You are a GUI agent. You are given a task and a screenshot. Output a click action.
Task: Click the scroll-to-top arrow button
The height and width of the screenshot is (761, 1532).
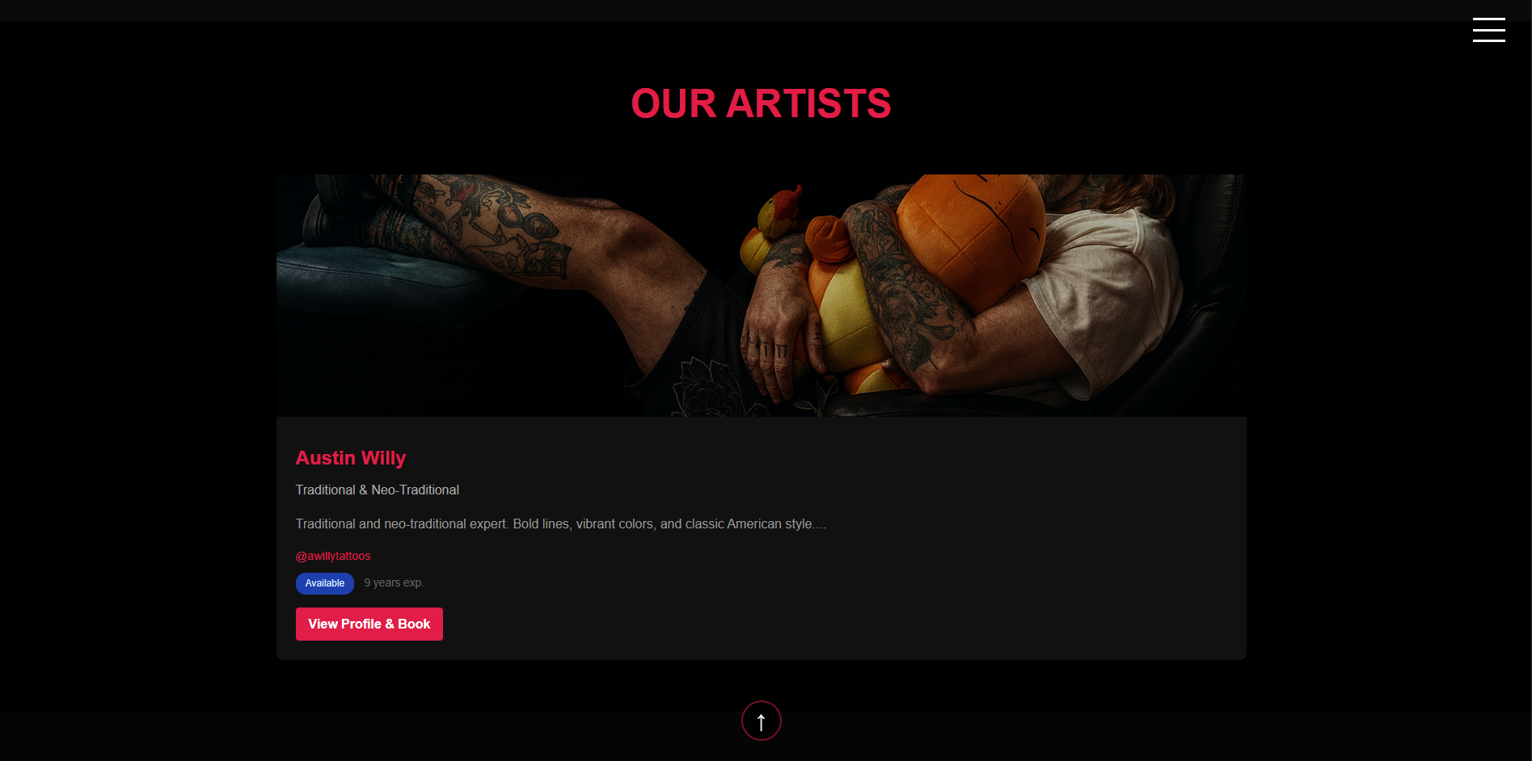coord(761,721)
